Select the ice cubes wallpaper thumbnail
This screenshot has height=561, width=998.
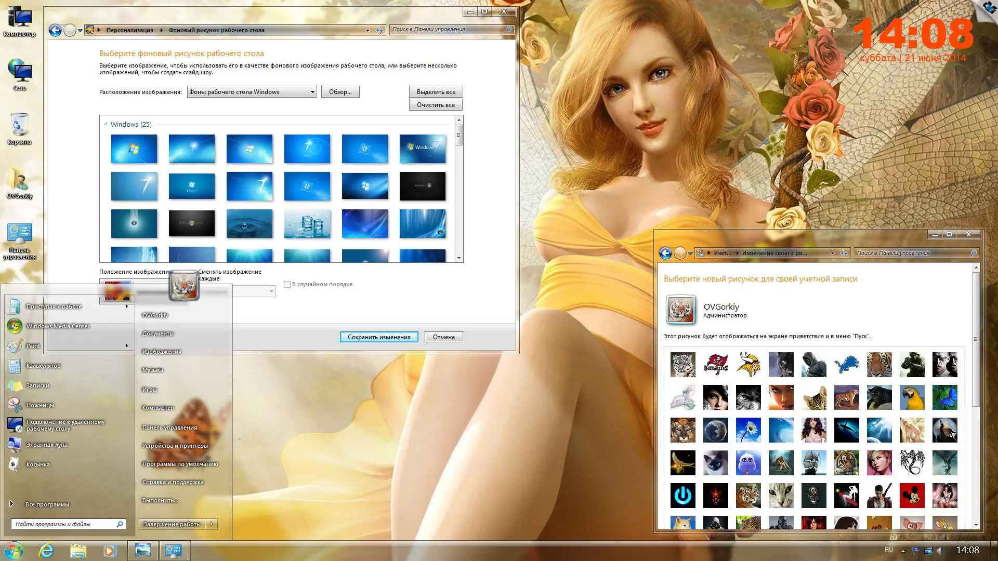coord(307,223)
